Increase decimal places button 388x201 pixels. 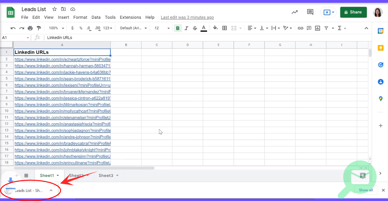pyautogui.click(x=97, y=28)
